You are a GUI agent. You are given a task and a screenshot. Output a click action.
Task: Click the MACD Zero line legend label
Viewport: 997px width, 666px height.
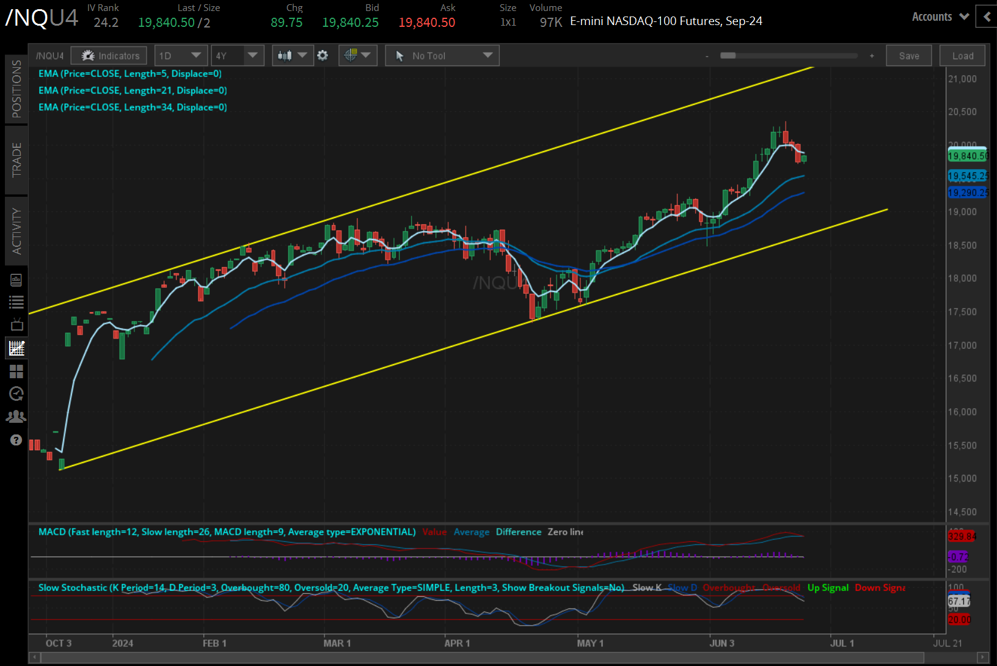(x=565, y=532)
